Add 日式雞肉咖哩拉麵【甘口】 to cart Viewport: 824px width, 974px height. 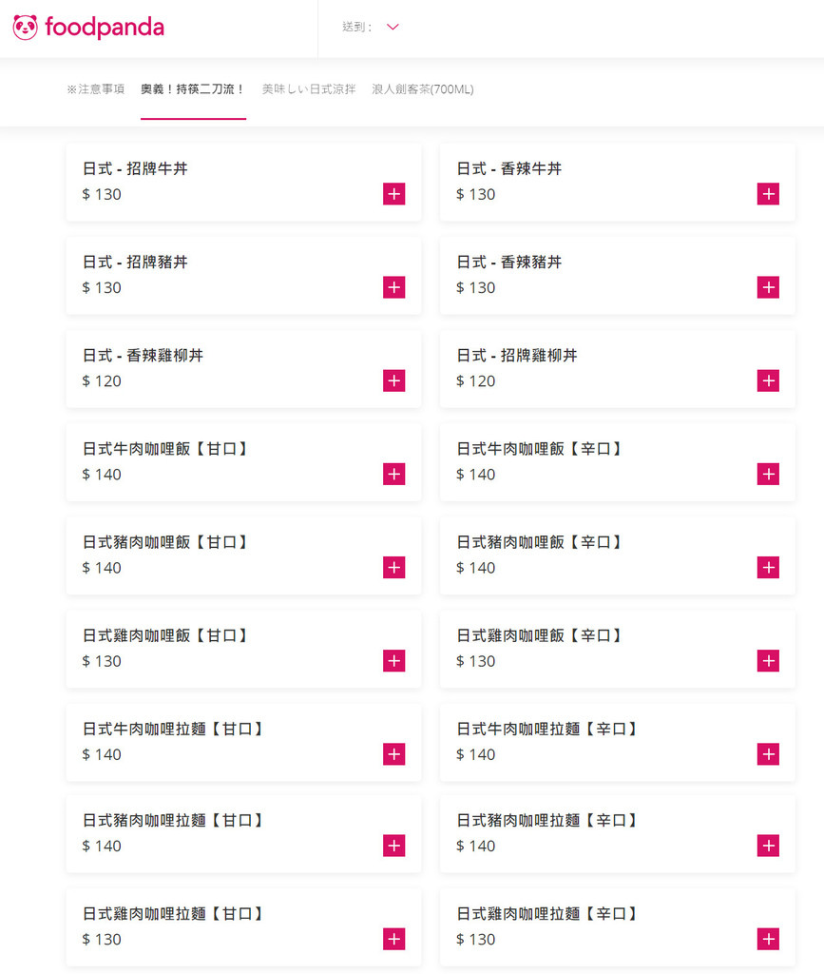pos(394,939)
